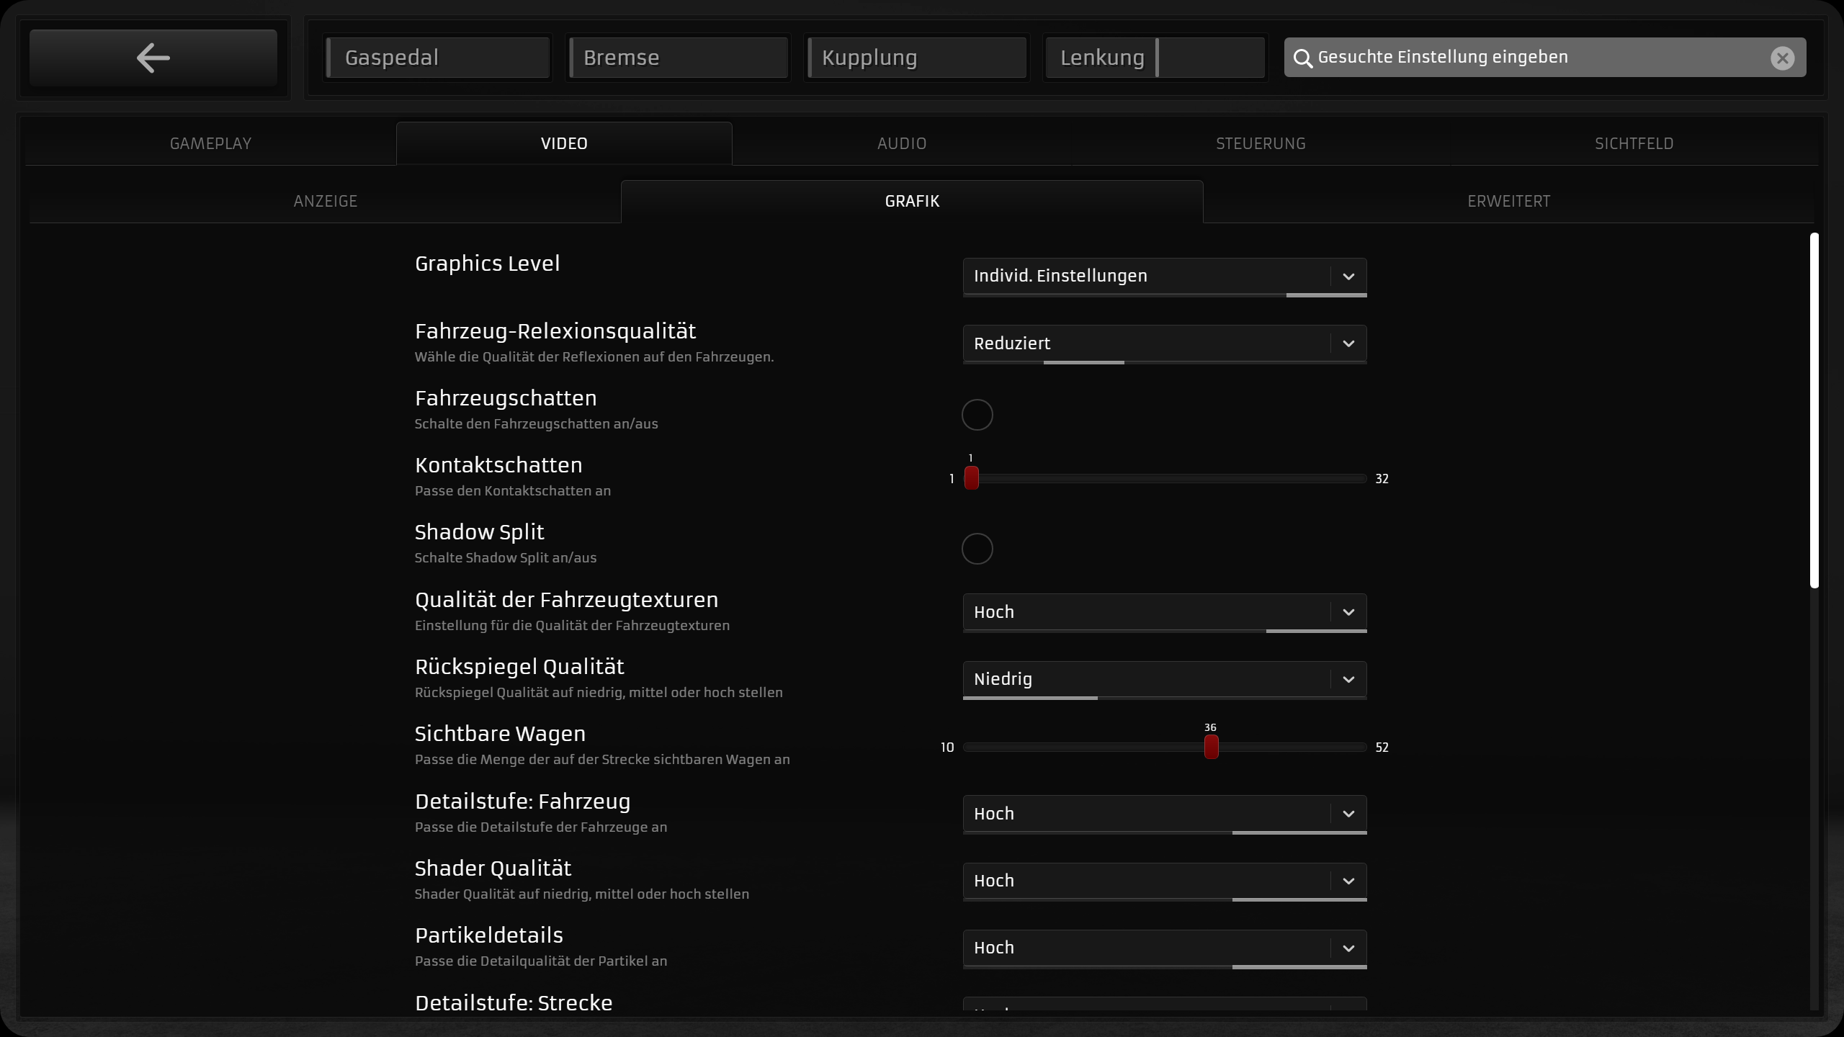Click the Graphics Level chevron arrow

pyautogui.click(x=1348, y=277)
